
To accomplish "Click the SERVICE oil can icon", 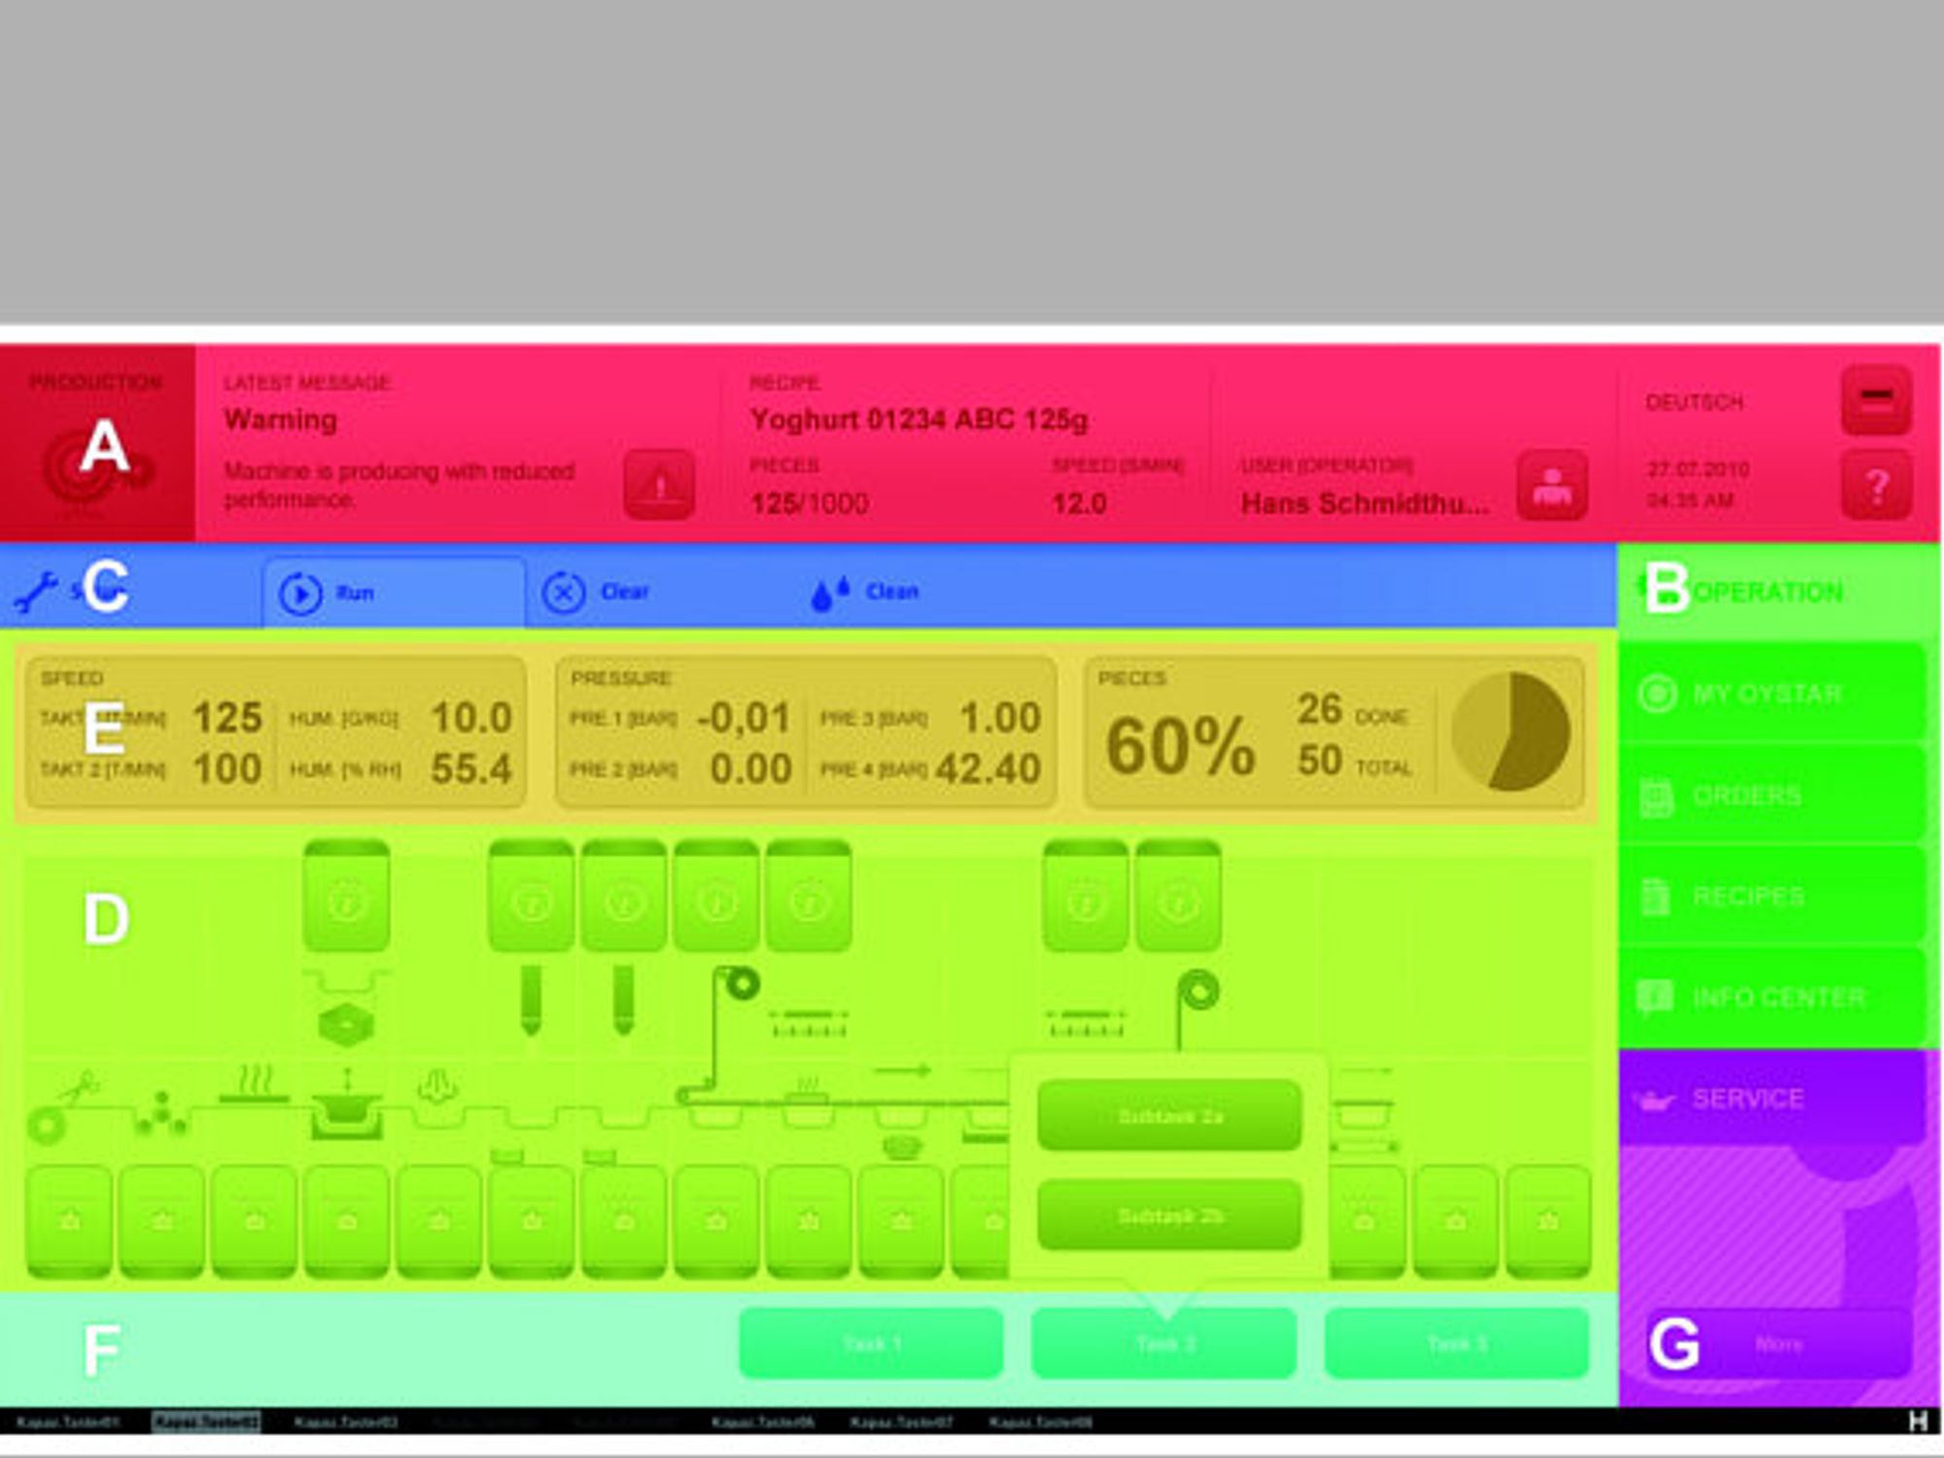I will point(1654,1099).
